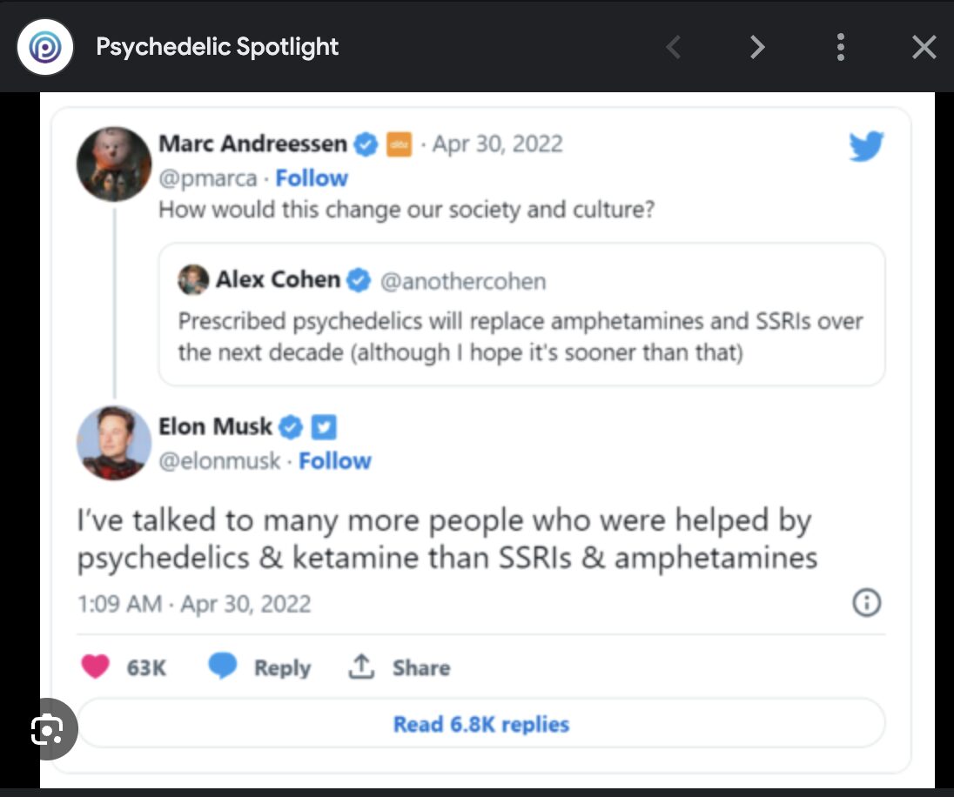Viewport: 954px width, 797px height.
Task: Click the blue reply bubble icon
Action: [x=223, y=665]
